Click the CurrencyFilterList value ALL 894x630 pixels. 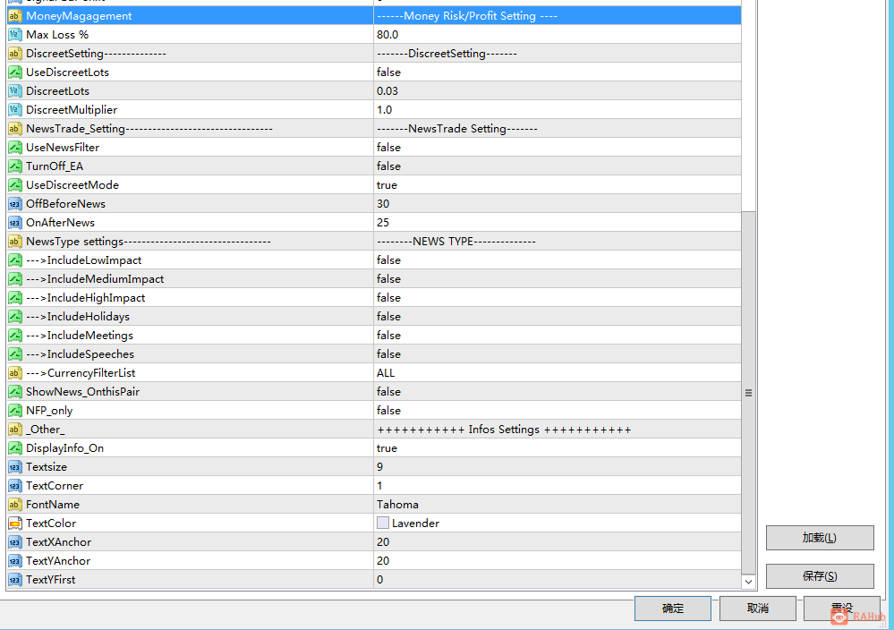coord(386,373)
